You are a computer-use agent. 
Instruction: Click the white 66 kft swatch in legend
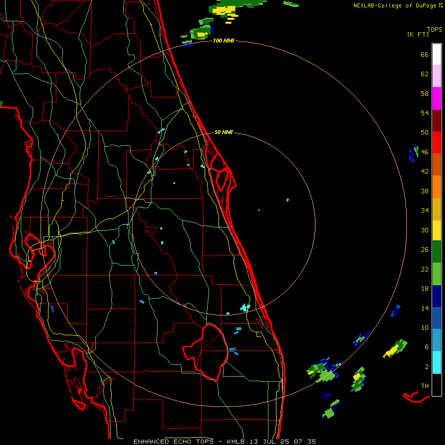coord(437,54)
